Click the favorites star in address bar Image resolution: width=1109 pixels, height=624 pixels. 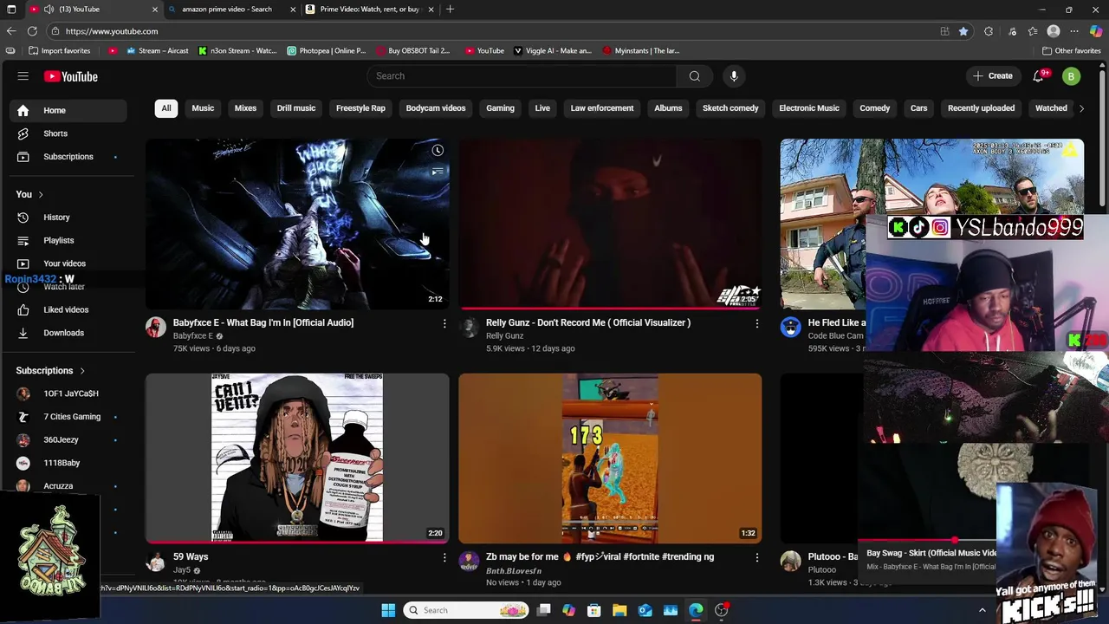tap(963, 31)
